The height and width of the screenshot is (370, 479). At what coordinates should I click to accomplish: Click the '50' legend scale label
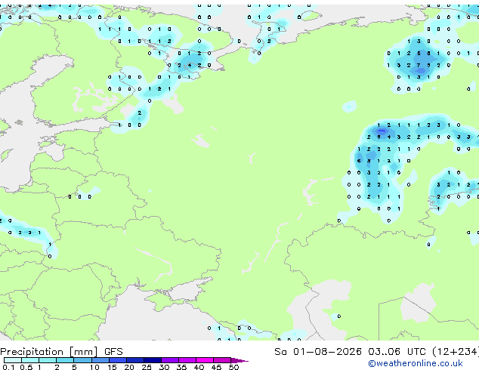click(x=233, y=367)
